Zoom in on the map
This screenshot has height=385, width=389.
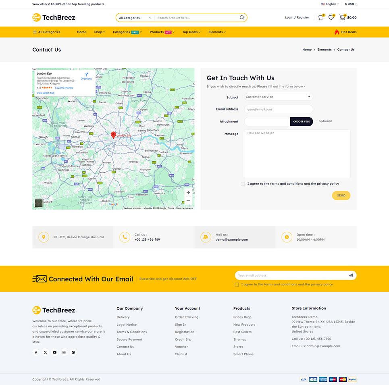pyautogui.click(x=188, y=192)
